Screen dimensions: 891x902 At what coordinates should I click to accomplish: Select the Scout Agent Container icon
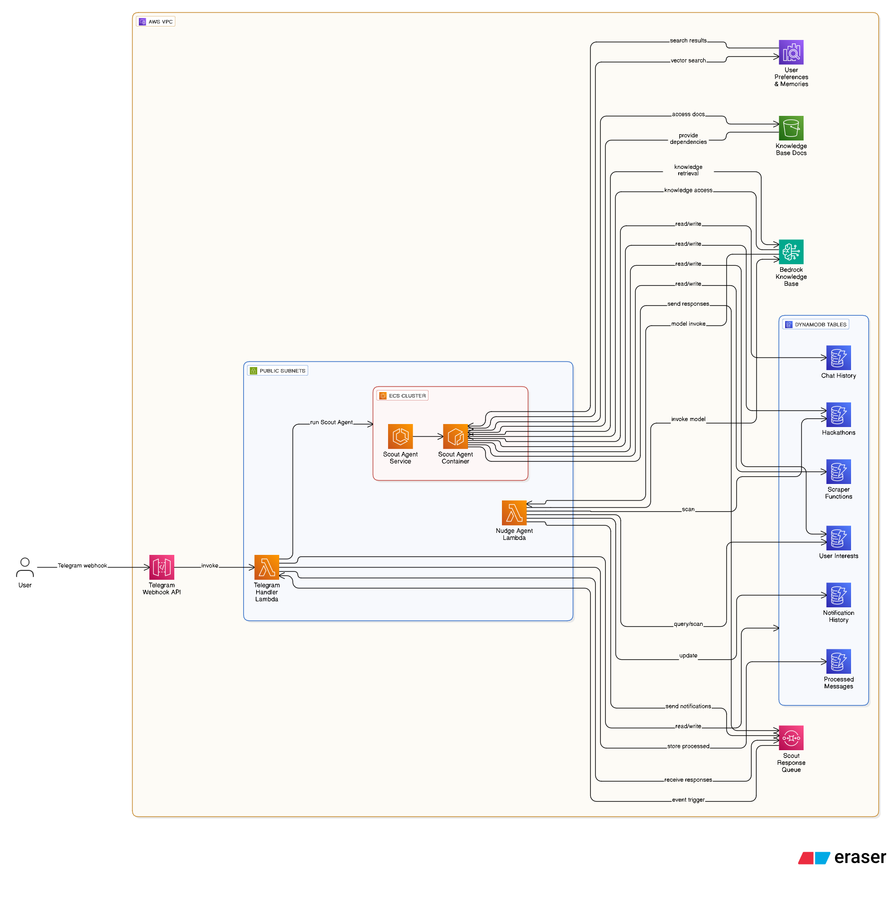pyautogui.click(x=455, y=435)
